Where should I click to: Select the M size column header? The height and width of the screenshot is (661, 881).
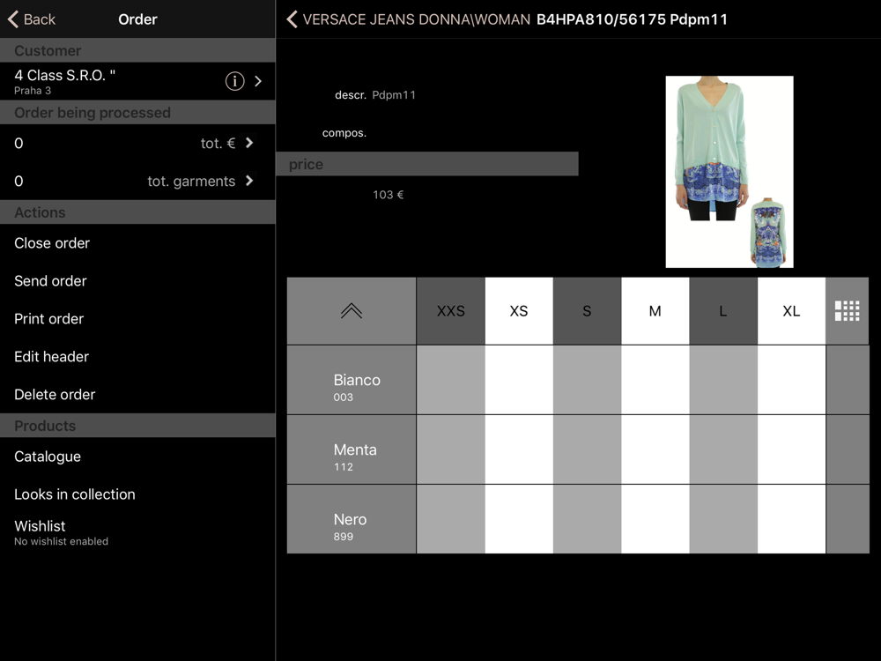[x=655, y=311]
